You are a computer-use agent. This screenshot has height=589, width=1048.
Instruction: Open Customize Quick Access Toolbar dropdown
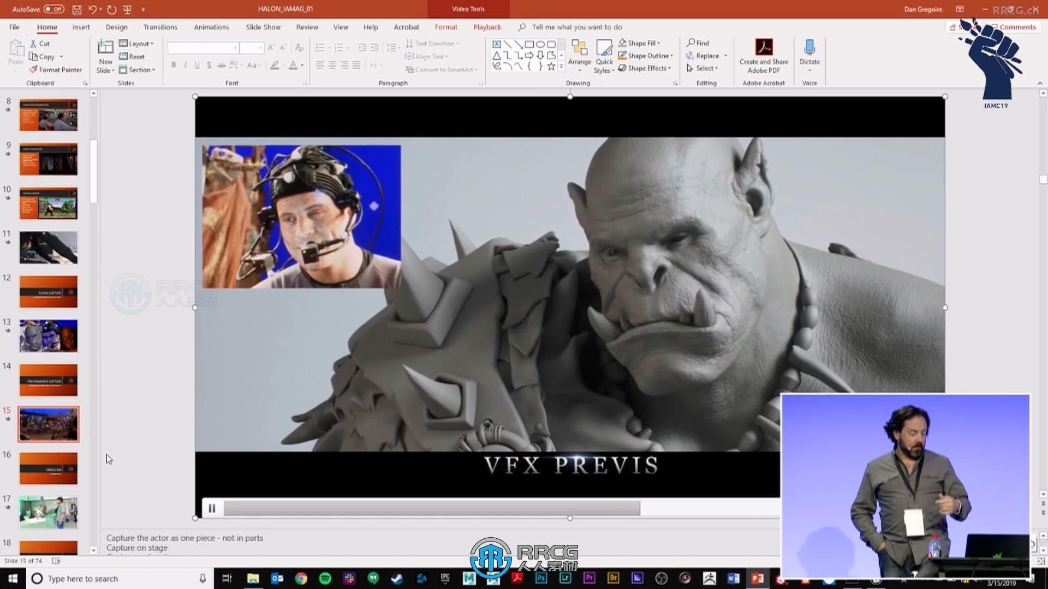[143, 9]
